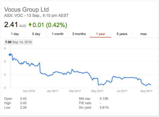Viewport: 159px width, 117px height.
Task: Choose the 3 months tab
Action: click(x=79, y=34)
